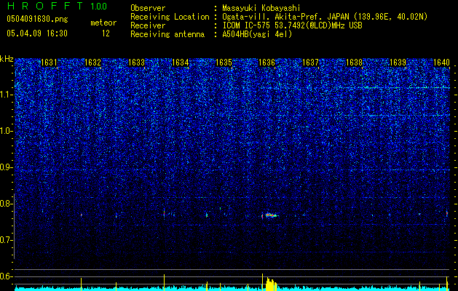Click the "Observer" field label
This screenshot has width=458, height=291.
tap(148, 8)
